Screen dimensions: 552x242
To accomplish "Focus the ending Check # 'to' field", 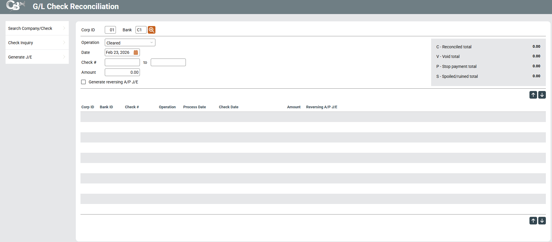I will pyautogui.click(x=168, y=62).
